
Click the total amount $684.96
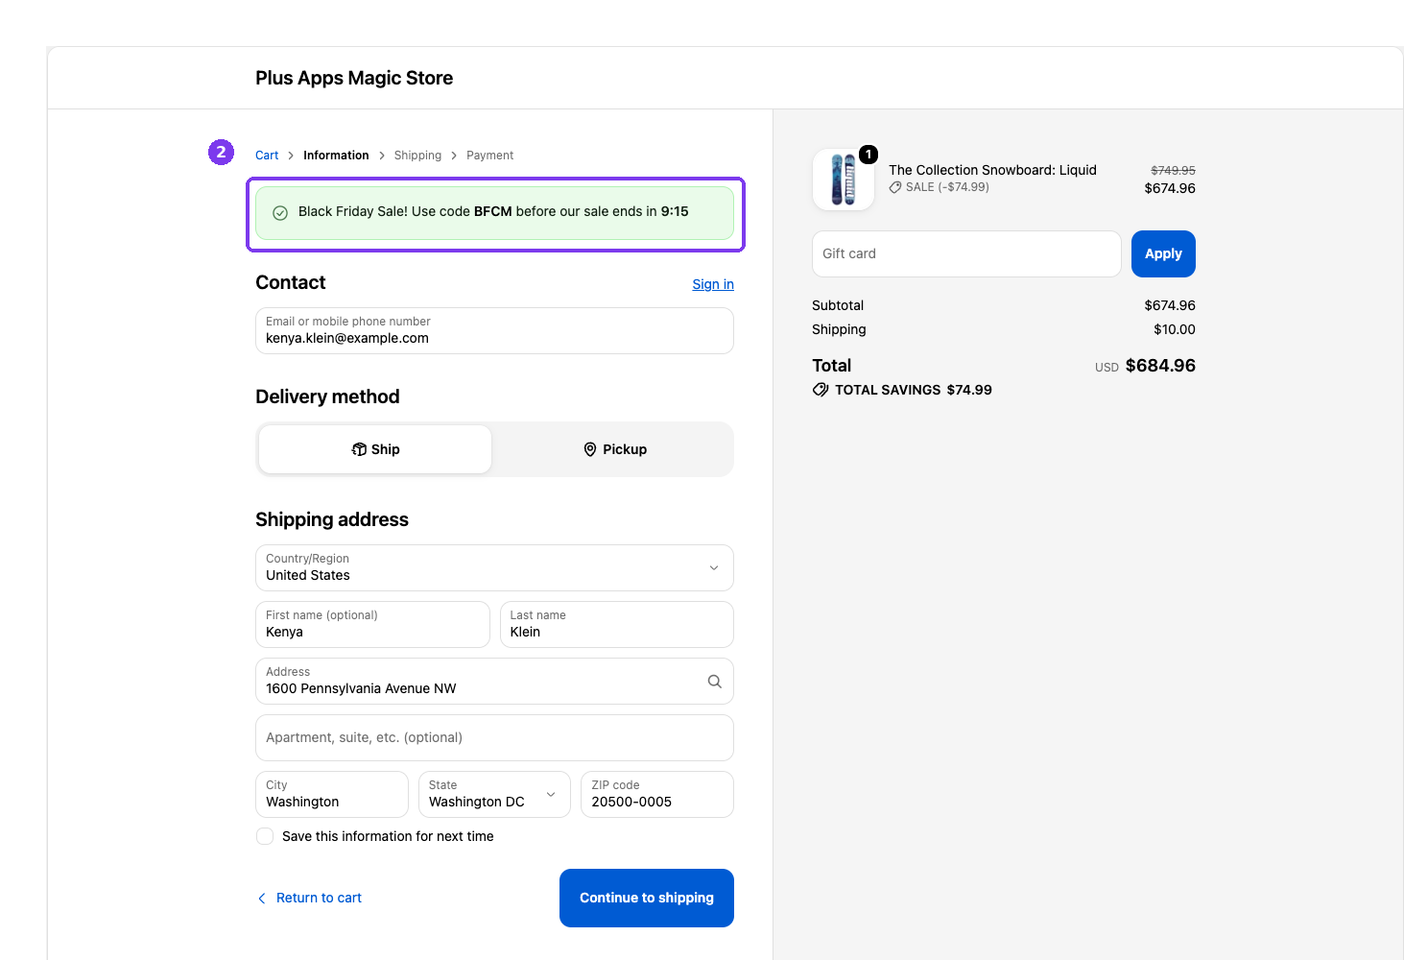click(1160, 366)
